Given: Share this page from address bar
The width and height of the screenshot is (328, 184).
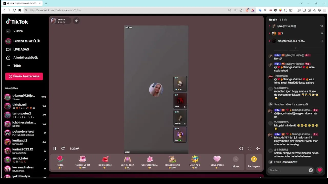Looking at the screenshot, I should click(x=241, y=10).
